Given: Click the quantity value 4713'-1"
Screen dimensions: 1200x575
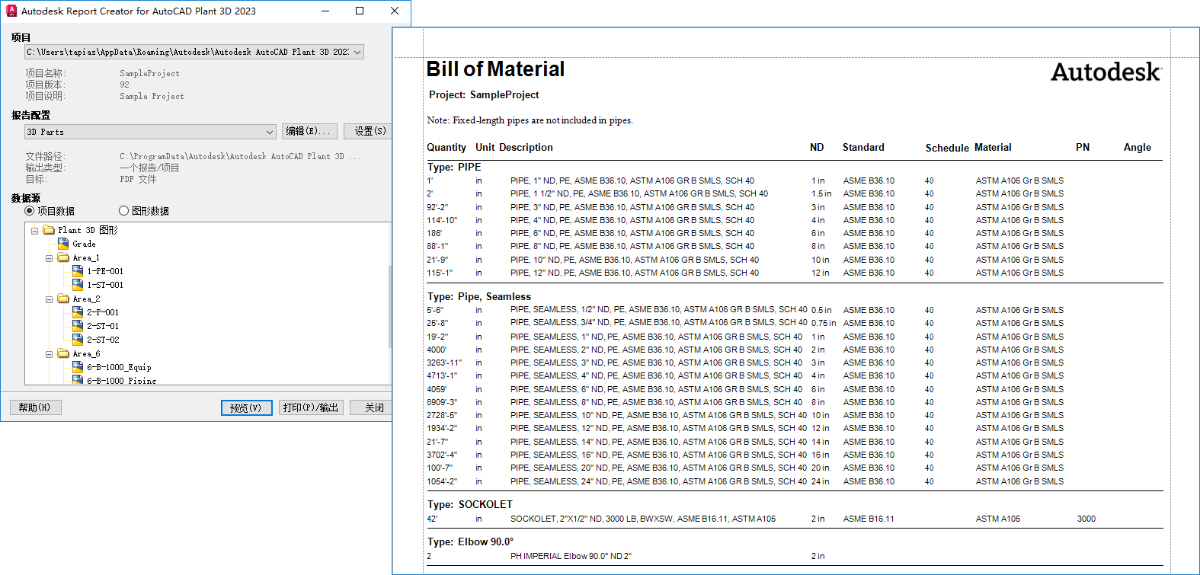Looking at the screenshot, I should pos(442,375).
